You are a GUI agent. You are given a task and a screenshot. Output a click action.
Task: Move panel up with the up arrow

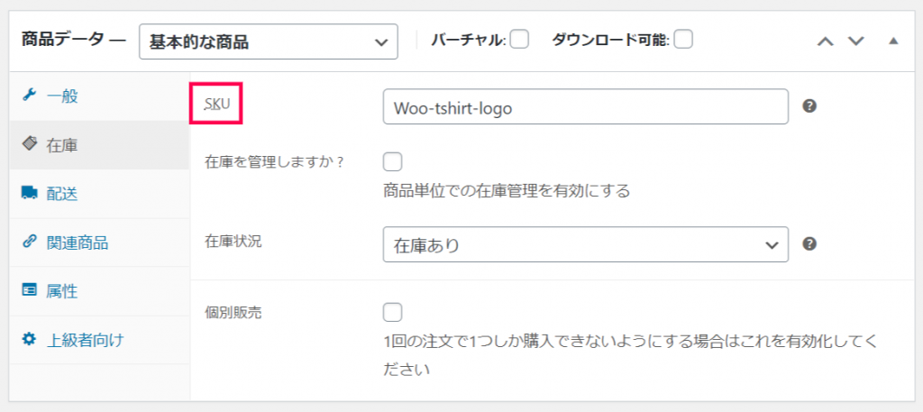[x=826, y=41]
